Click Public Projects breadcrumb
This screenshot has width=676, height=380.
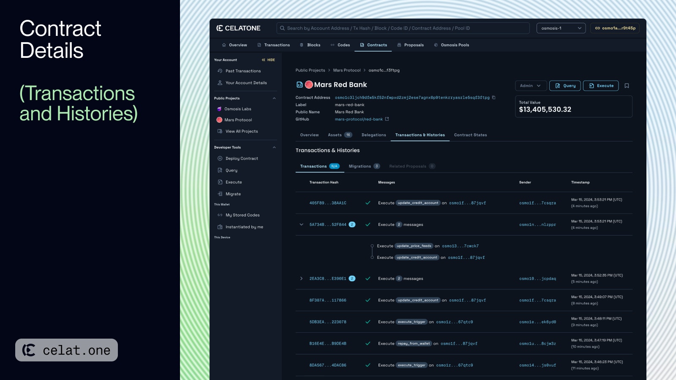pyautogui.click(x=310, y=70)
